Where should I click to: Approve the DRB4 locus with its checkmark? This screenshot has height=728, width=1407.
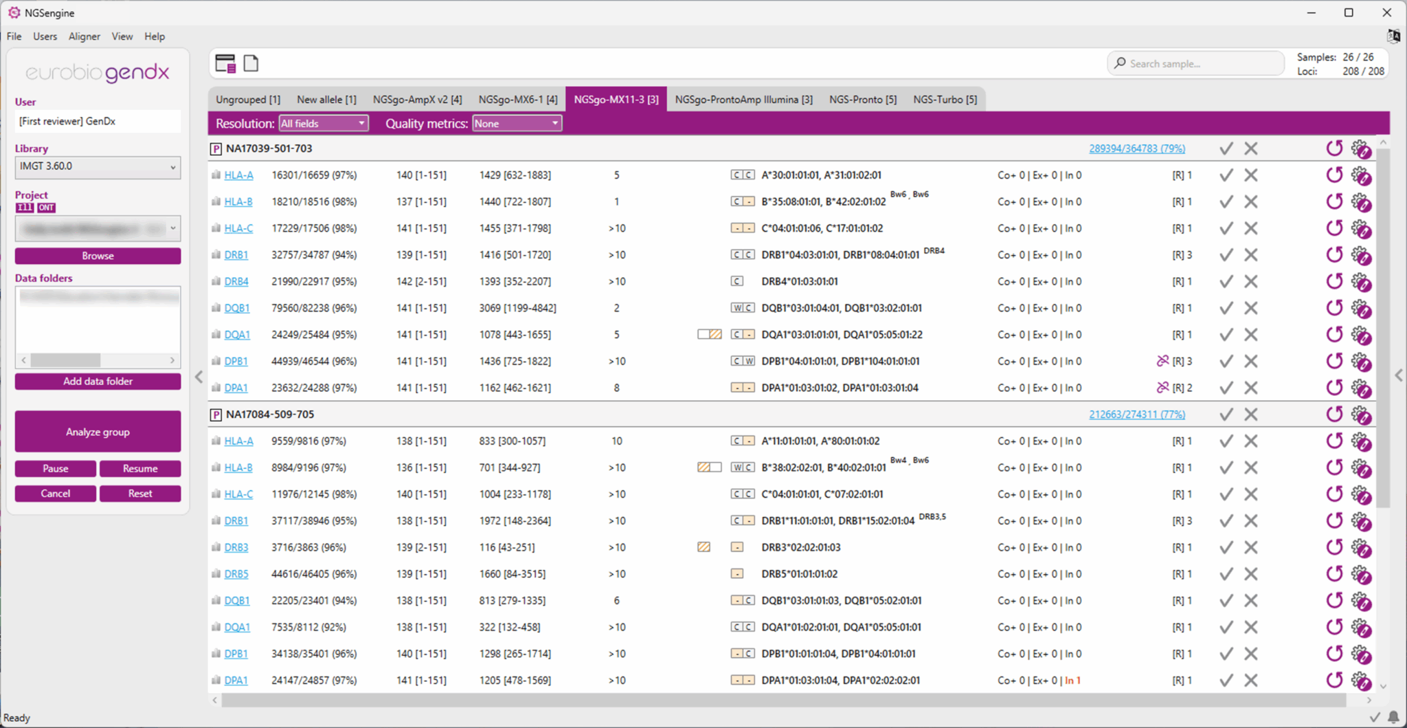1226,281
